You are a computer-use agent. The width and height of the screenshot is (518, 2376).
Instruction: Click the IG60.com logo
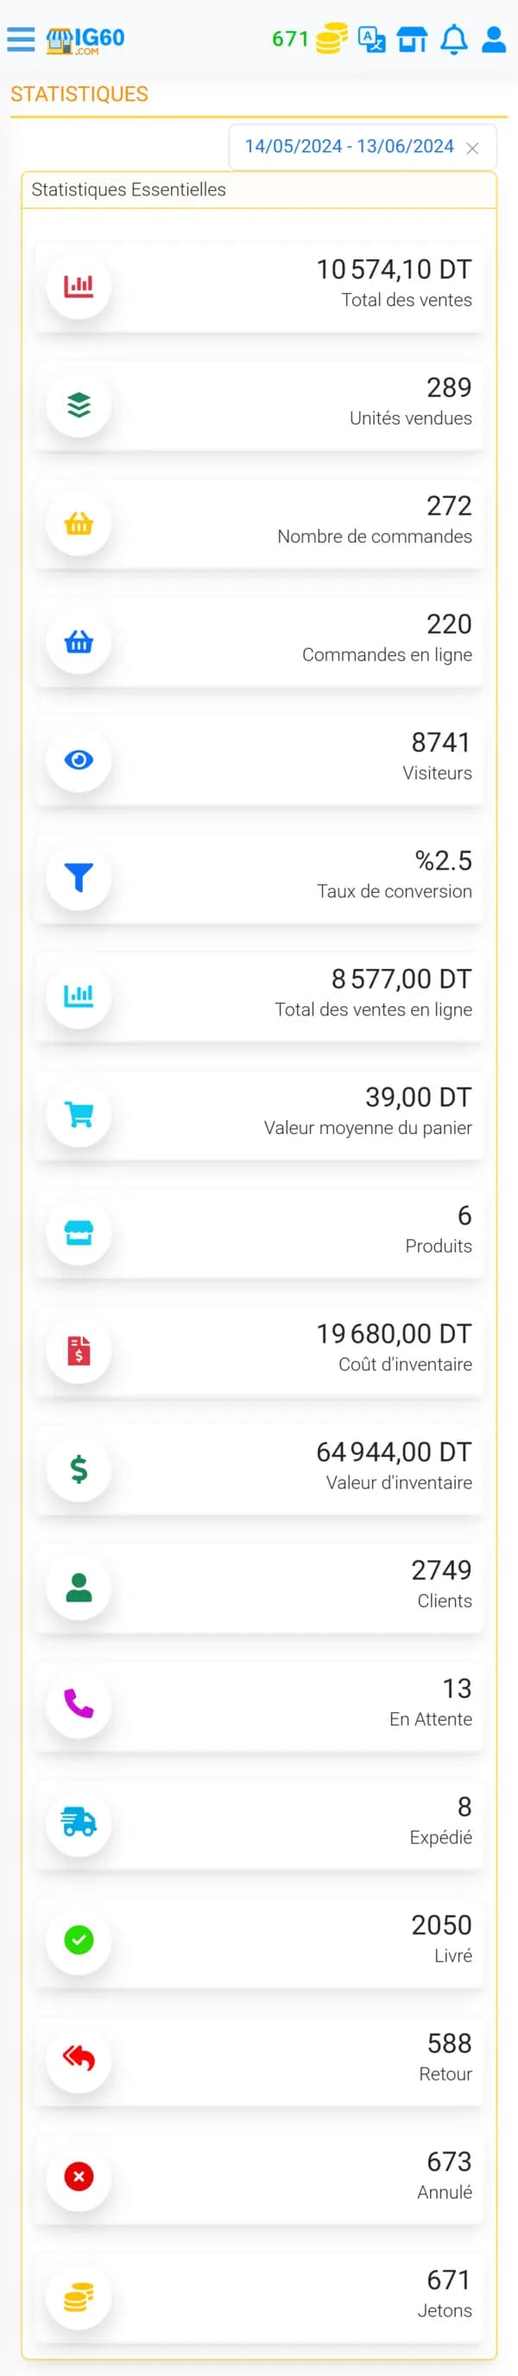pyautogui.click(x=85, y=40)
